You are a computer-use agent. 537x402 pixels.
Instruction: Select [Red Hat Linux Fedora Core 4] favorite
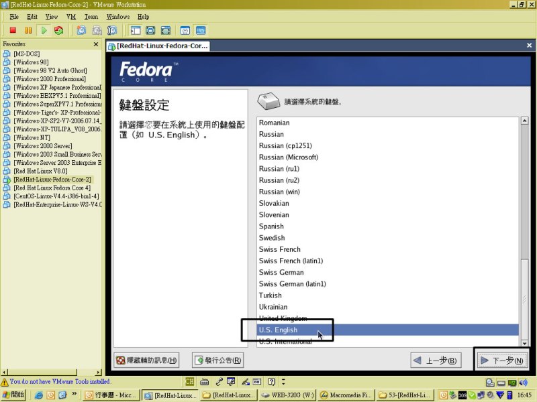pyautogui.click(x=52, y=188)
